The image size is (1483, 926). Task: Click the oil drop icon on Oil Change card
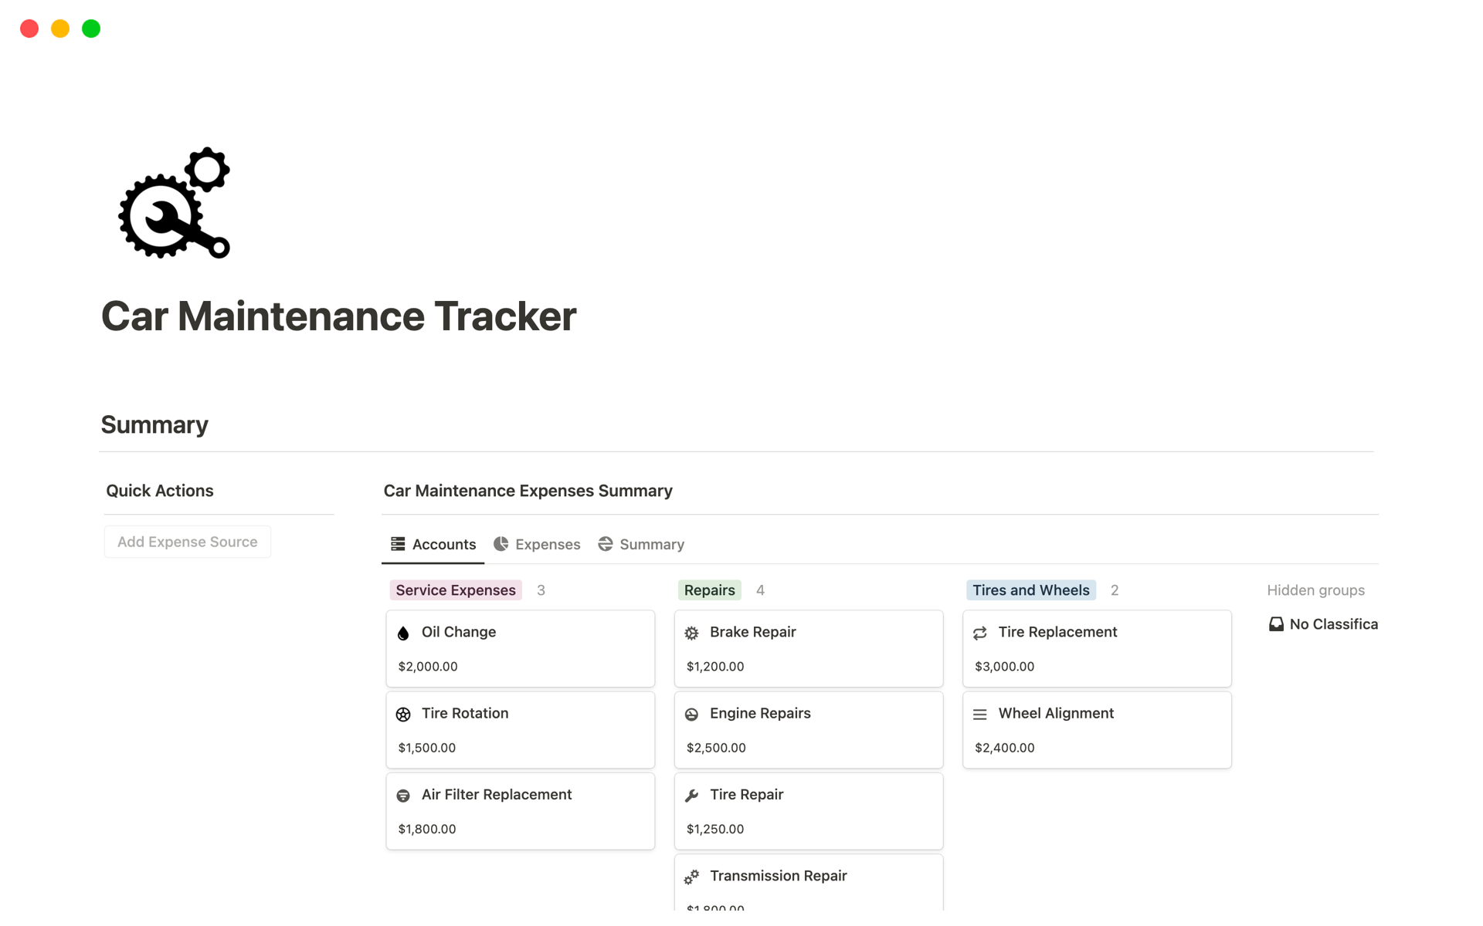[403, 632]
